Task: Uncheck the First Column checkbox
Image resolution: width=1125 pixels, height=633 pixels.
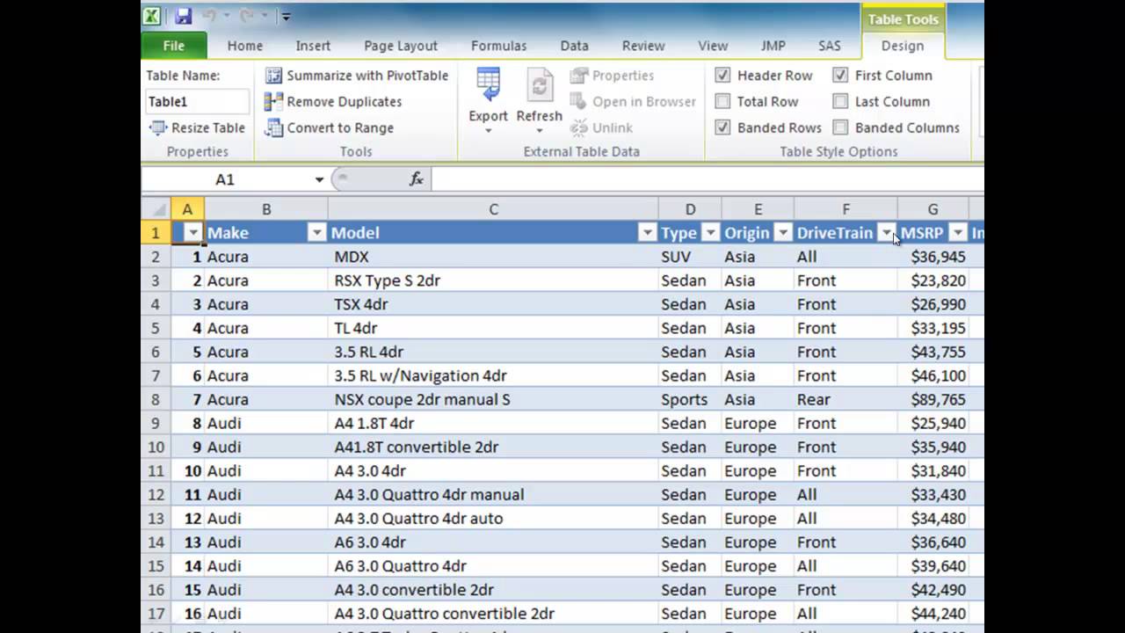Action: [x=840, y=76]
